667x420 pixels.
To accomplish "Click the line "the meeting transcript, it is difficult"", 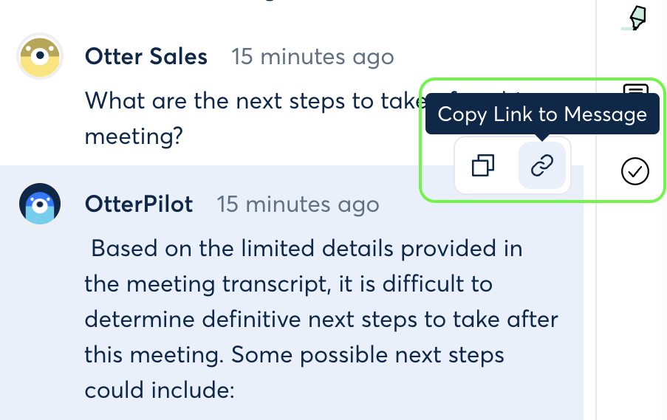I will [x=288, y=284].
